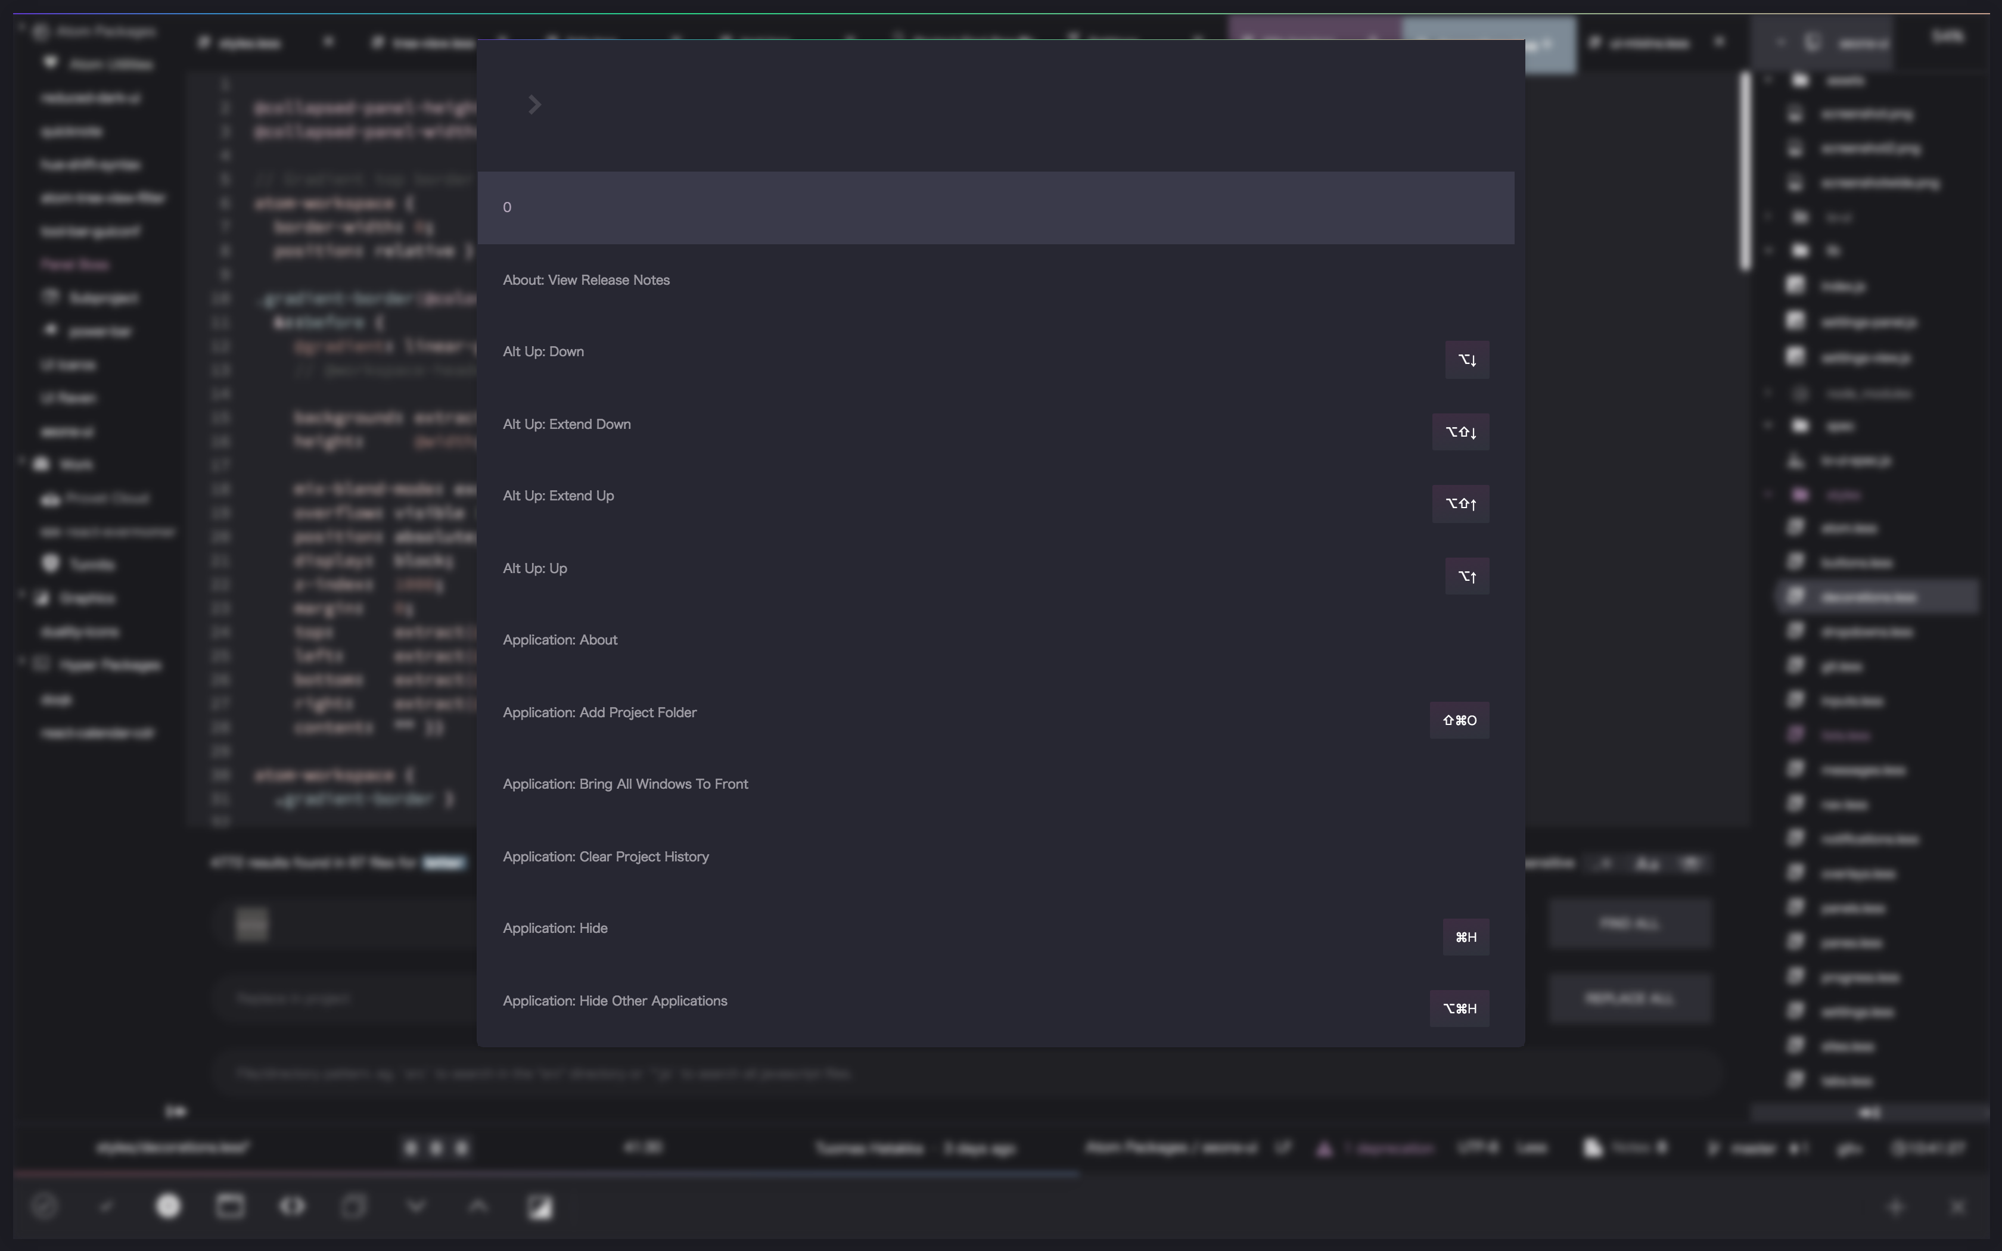The width and height of the screenshot is (2002, 1251).
Task: Run About: View Release Notes command
Action: coord(586,281)
